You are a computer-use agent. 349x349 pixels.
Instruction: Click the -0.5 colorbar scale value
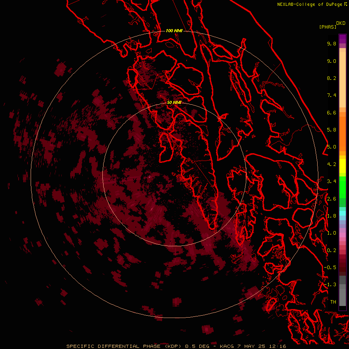[330, 268]
